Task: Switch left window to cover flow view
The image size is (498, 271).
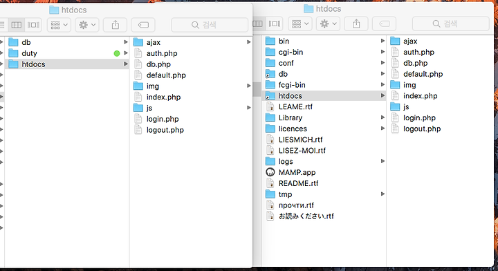Action: coord(33,25)
